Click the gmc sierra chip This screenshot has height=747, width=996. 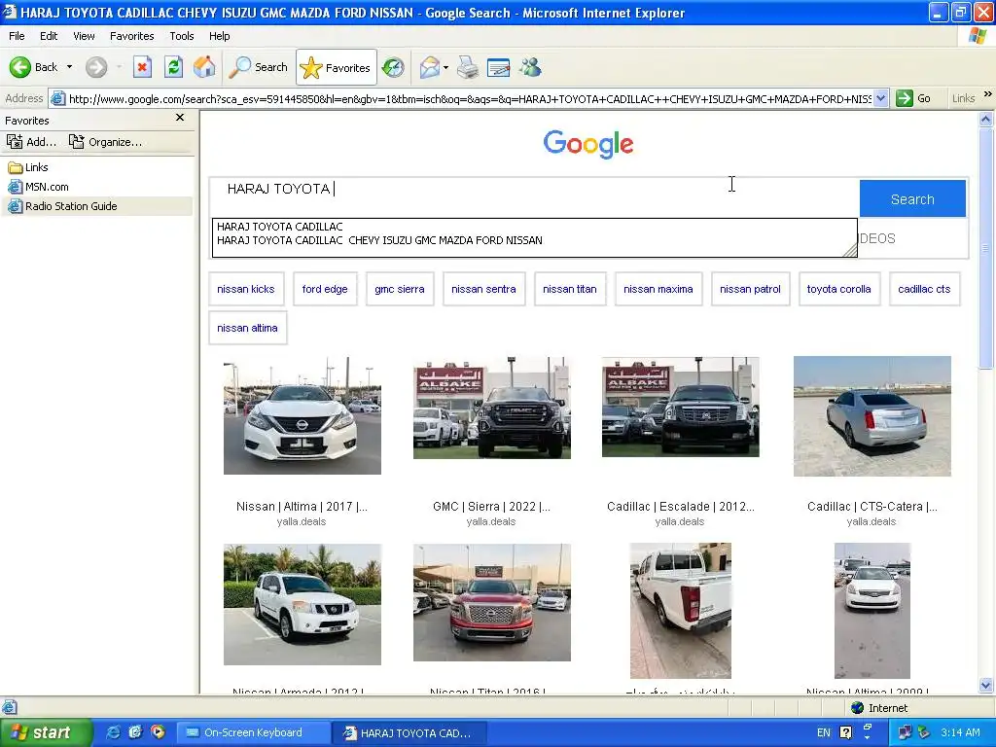(400, 289)
